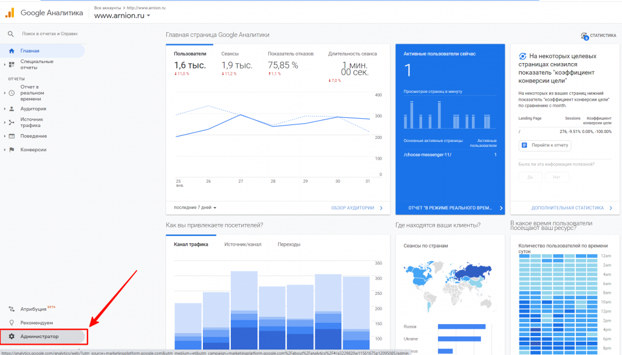Click the Перейти к отчету button
The height and width of the screenshot is (355, 622).
click(x=545, y=146)
